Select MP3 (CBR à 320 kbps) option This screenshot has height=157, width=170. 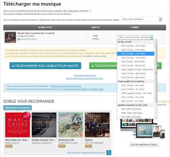136,109
